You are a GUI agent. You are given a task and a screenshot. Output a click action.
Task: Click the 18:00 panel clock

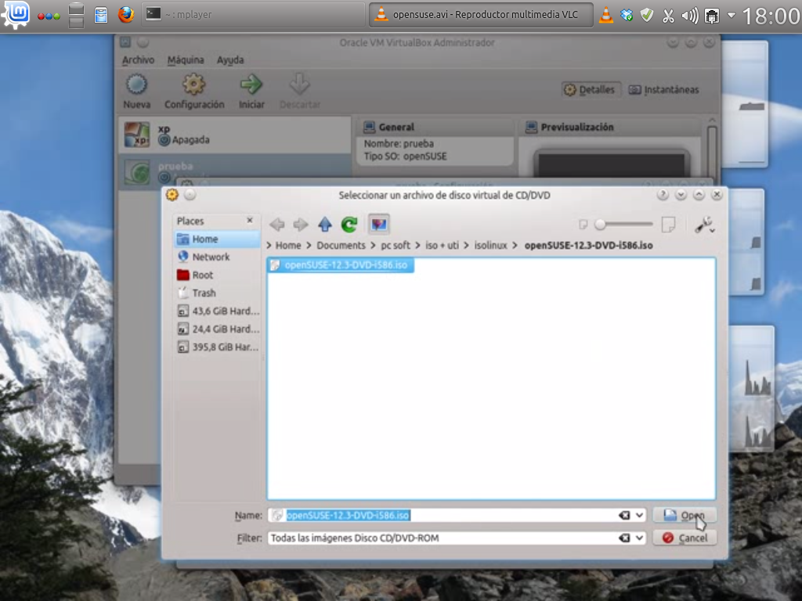(771, 16)
